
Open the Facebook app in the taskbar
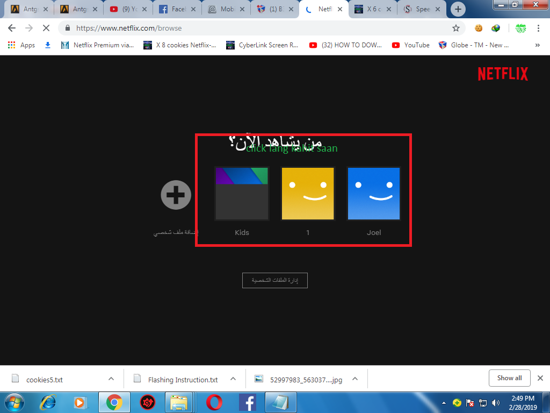(247, 402)
